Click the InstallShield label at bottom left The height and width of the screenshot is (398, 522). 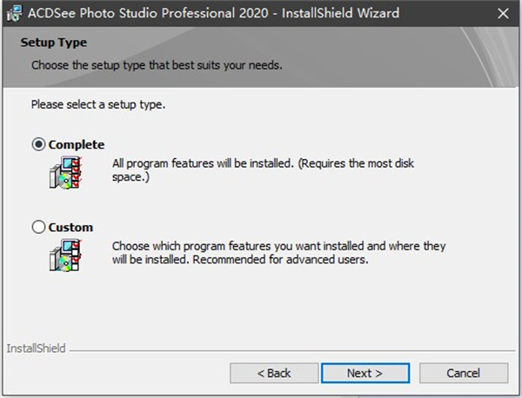(36, 348)
